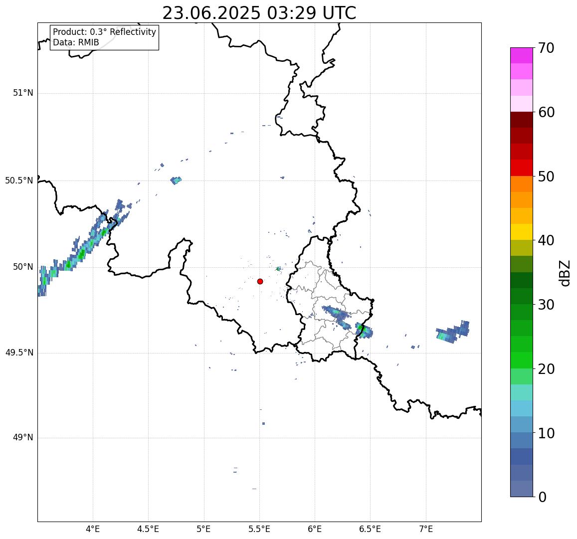Click the colorbar 70 tick label
Viewport: 577px width, 539px height.
click(x=547, y=48)
